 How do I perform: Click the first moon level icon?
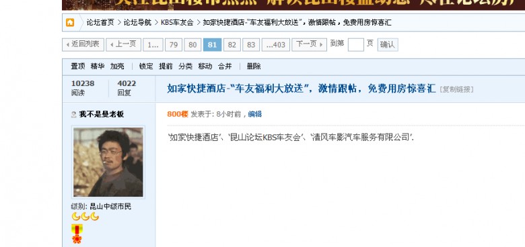coord(76,217)
